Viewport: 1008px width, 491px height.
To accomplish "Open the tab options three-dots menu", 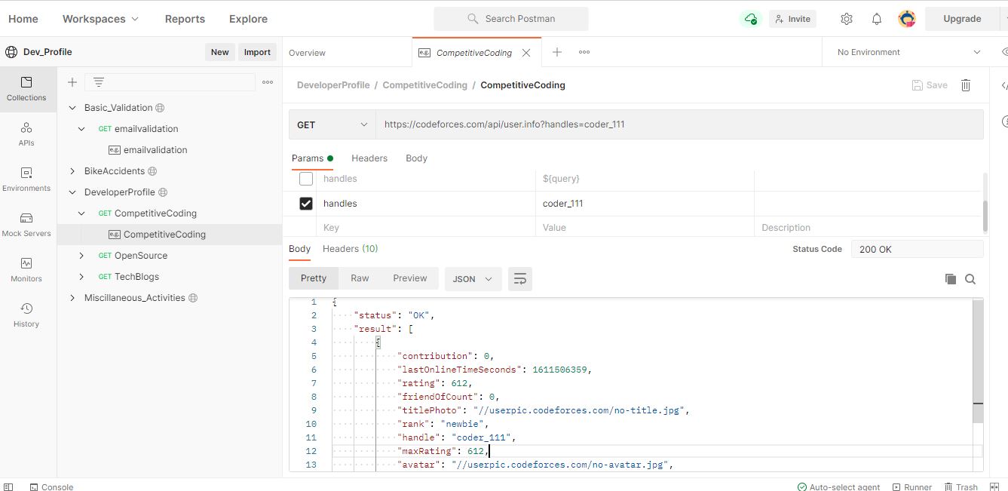I will 584,52.
